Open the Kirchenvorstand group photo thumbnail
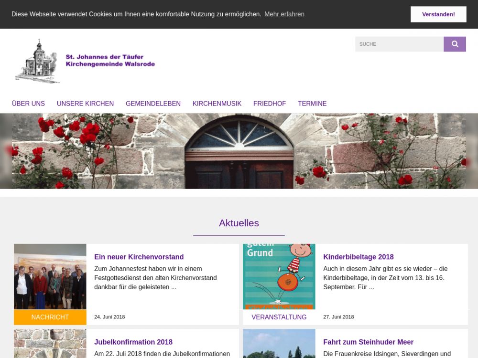Viewport: 478px width, 358px height. tap(50, 276)
